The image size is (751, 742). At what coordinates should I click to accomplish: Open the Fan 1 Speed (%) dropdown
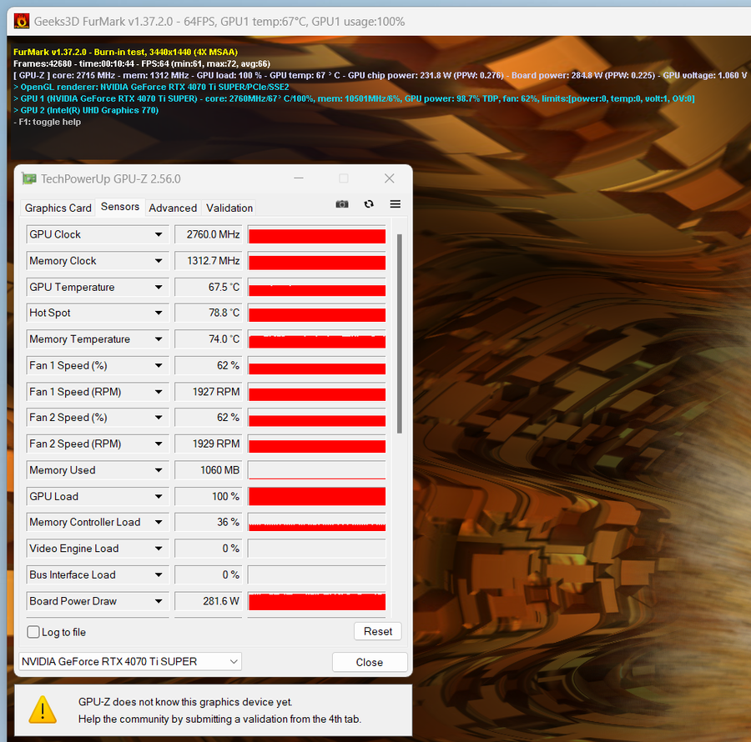159,365
